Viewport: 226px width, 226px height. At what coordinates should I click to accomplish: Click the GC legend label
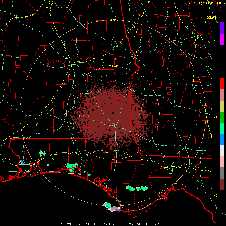pyautogui.click(x=215, y=173)
